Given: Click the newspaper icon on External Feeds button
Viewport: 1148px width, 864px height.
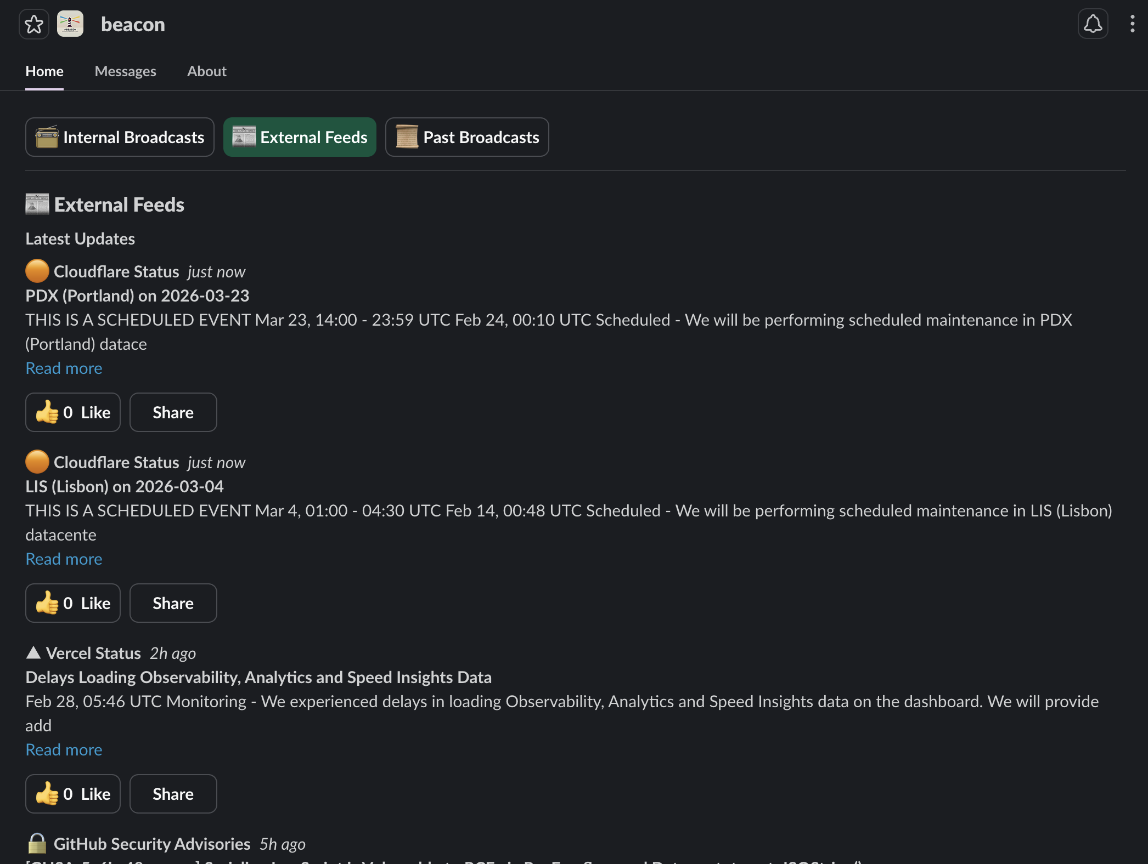Looking at the screenshot, I should point(244,137).
